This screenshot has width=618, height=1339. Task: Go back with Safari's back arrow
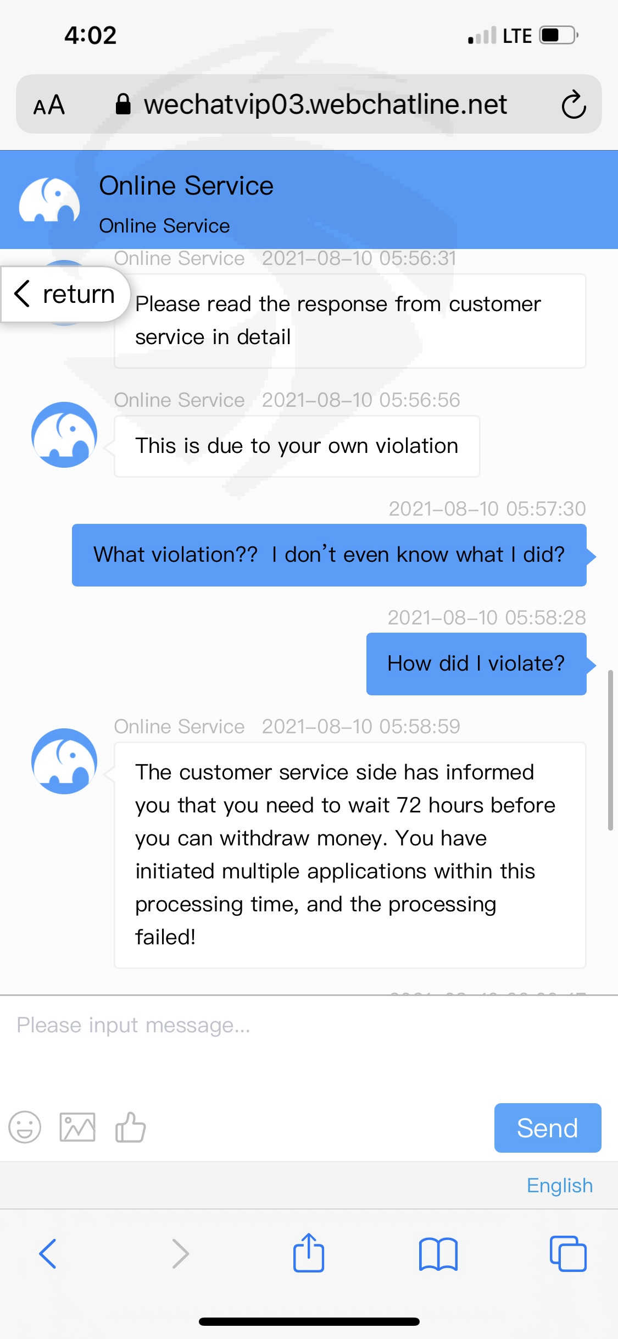[x=48, y=1253]
